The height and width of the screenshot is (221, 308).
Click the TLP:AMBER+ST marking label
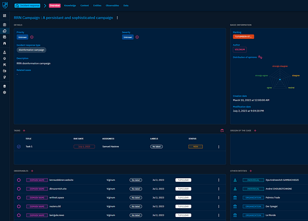[x=243, y=36]
